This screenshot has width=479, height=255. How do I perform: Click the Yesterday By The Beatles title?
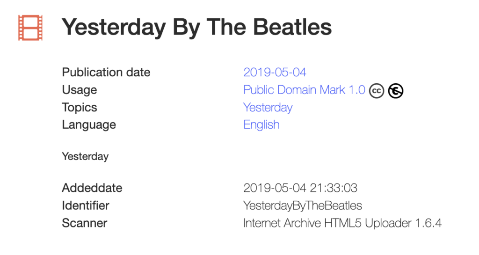(x=197, y=27)
